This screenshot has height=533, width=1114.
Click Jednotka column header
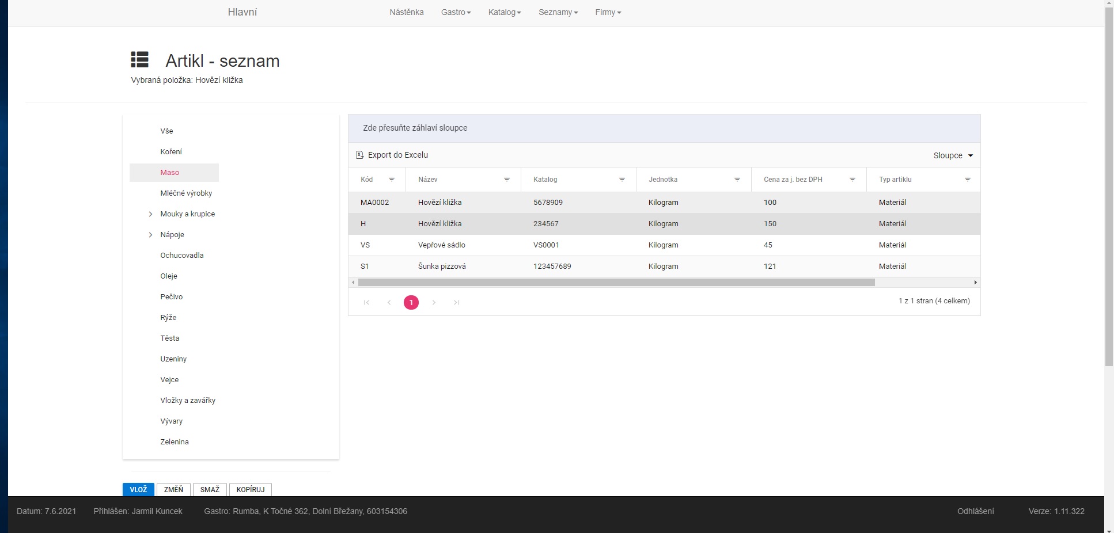tap(663, 180)
